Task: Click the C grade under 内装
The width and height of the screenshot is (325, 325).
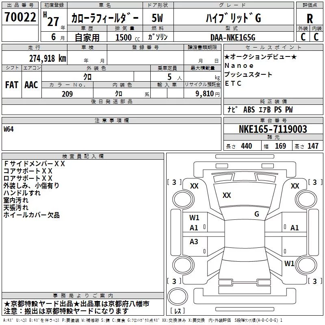Action: coord(316,37)
